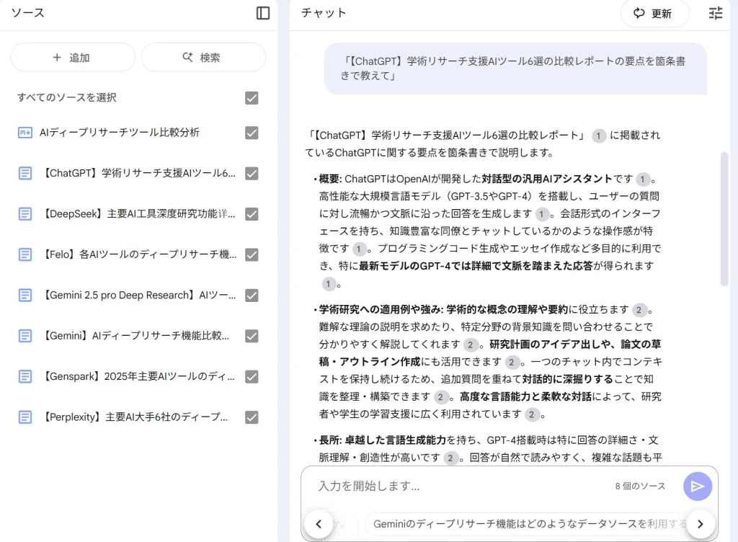Click the user's question bubble about 【ChatGPT】 レポート

coord(515,68)
